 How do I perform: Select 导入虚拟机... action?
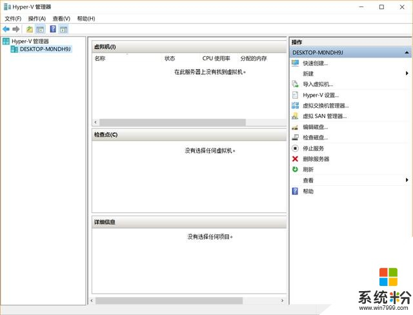[x=318, y=85]
